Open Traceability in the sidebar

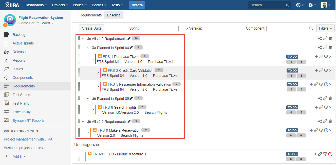(x=22, y=112)
